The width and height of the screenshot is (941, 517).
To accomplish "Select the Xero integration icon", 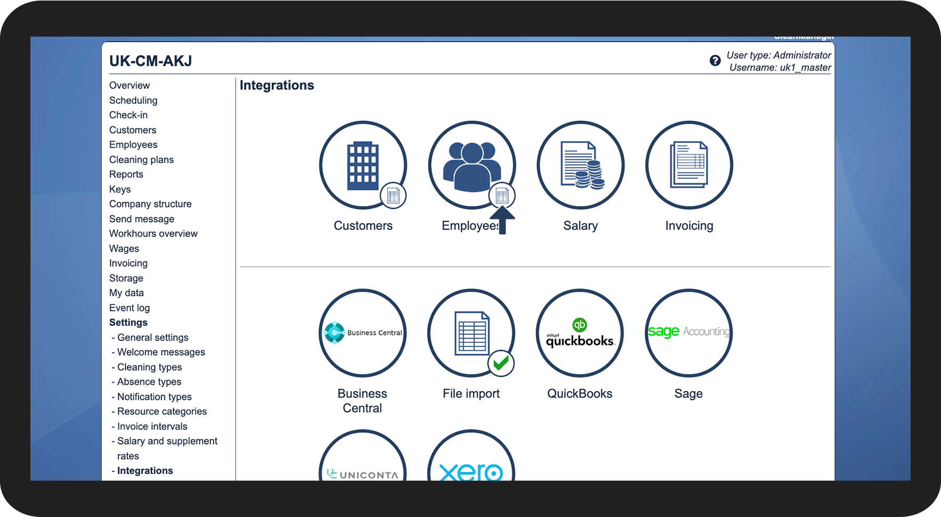I will click(x=471, y=456).
